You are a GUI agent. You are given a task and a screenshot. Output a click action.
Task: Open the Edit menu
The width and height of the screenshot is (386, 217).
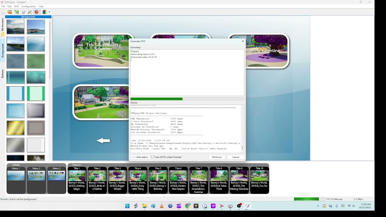pyautogui.click(x=10, y=6)
